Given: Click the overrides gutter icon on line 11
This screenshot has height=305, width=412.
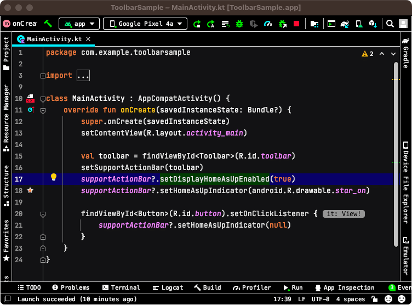Looking at the screenshot, I should pos(31,110).
